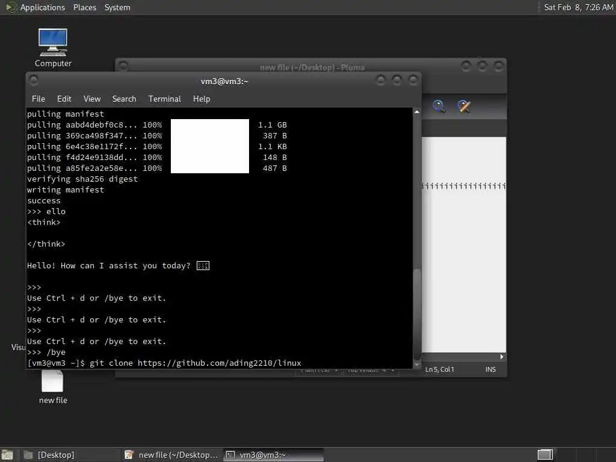The image size is (616, 462).
Task: Click INS insert mode indicator in Pluma status bar
Action: (490, 369)
